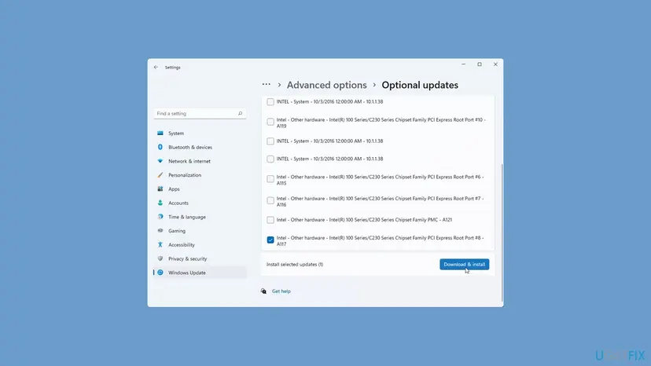Click the Bluetooth & devices icon
The image size is (651, 366).
point(160,148)
